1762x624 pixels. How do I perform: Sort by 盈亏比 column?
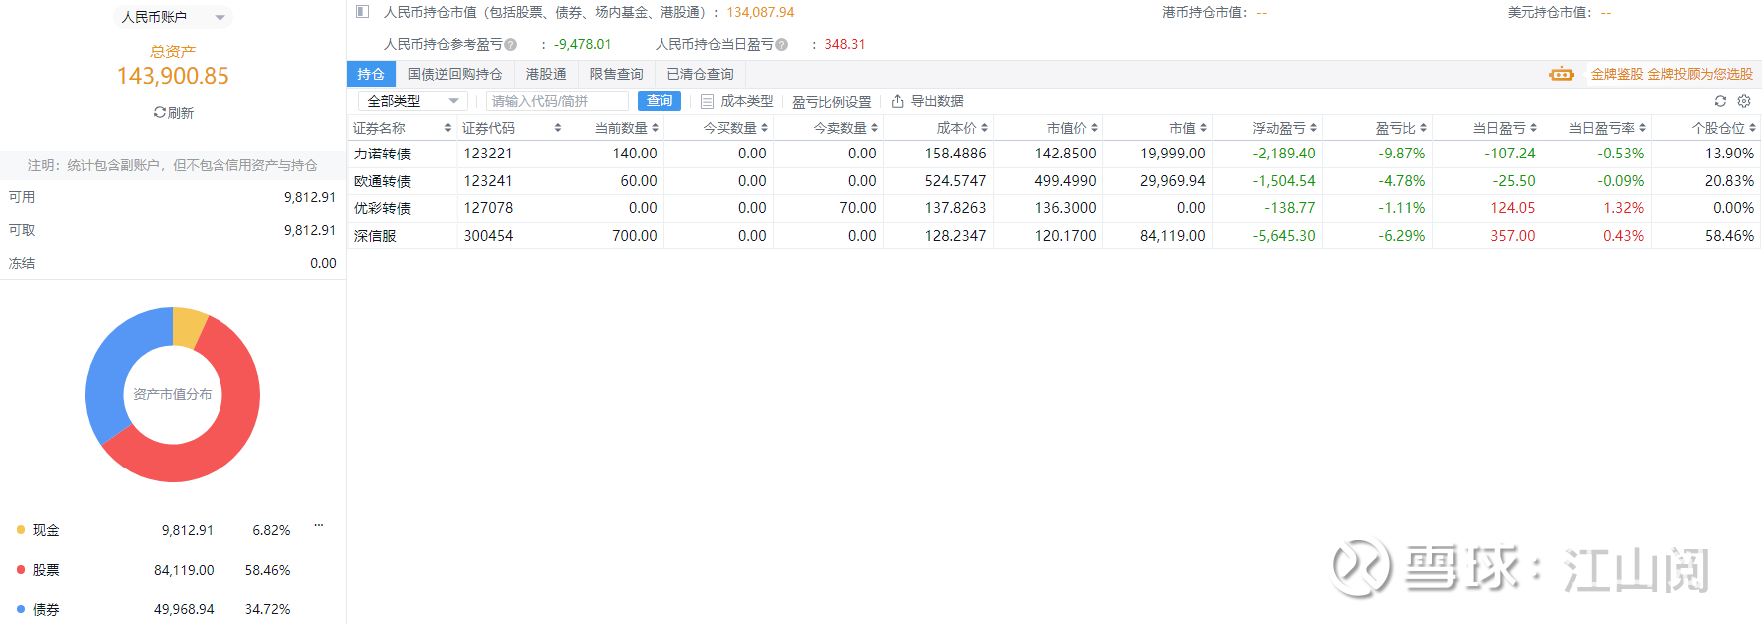tap(1423, 128)
